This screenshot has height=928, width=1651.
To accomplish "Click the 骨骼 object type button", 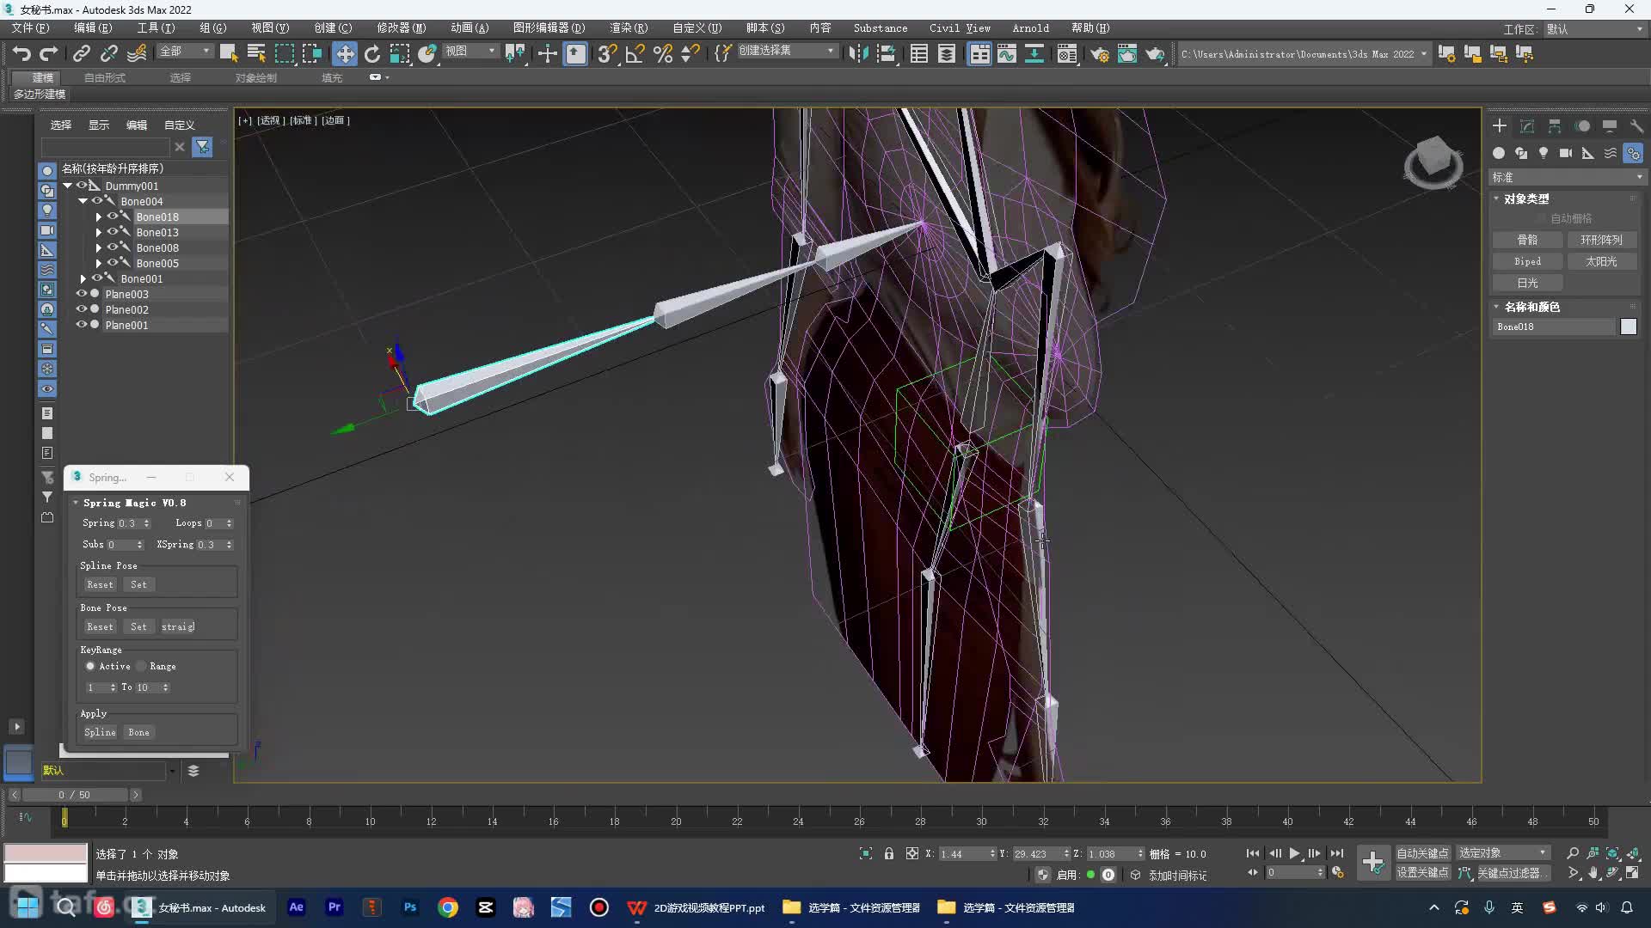I will (1527, 240).
